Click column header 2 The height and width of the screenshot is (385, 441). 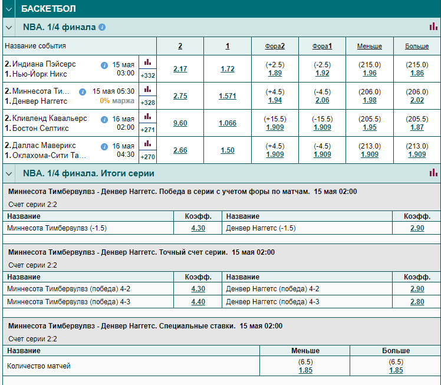tap(180, 46)
